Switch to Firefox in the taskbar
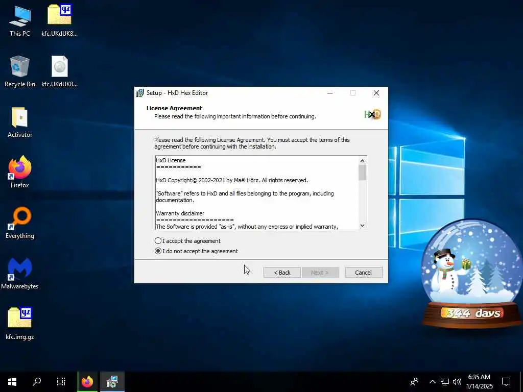 (x=87, y=382)
